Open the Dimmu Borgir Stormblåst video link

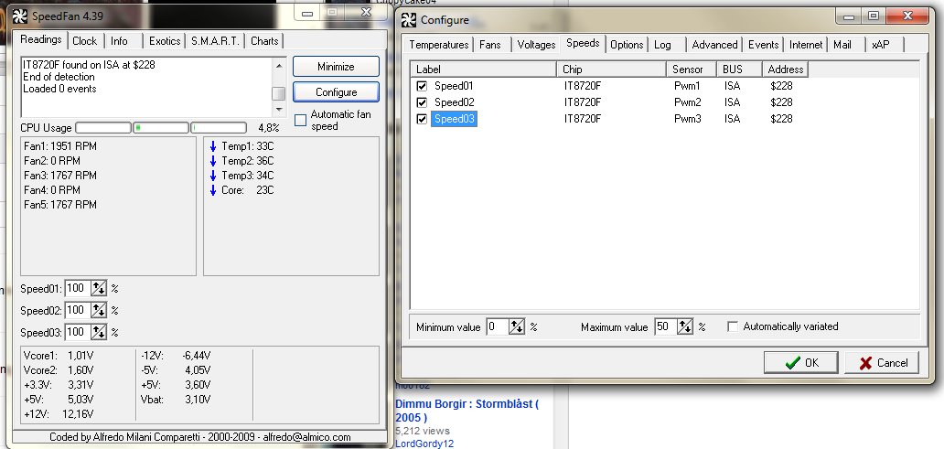click(x=467, y=411)
